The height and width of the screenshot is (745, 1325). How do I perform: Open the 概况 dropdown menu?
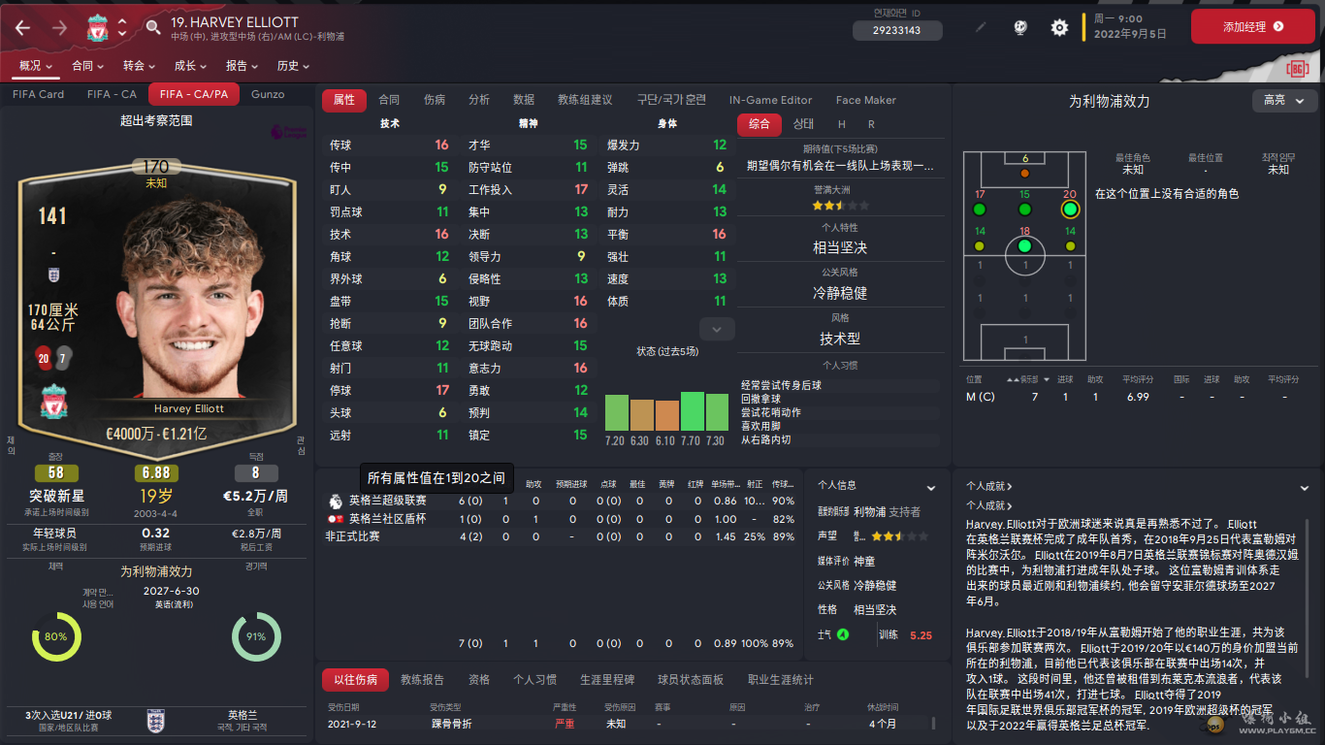(x=36, y=66)
